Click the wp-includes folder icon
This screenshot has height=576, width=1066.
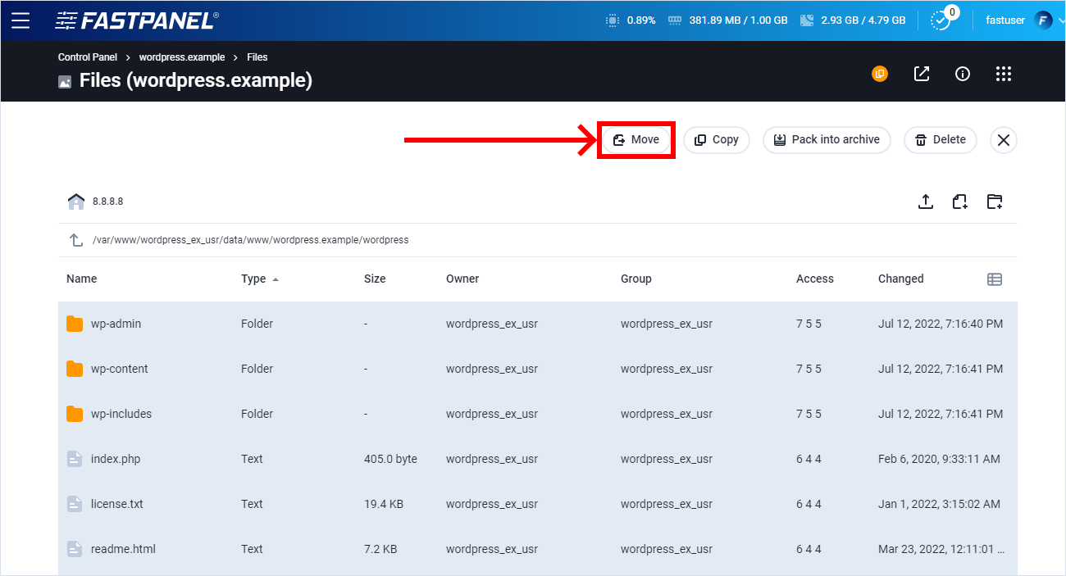(x=75, y=414)
